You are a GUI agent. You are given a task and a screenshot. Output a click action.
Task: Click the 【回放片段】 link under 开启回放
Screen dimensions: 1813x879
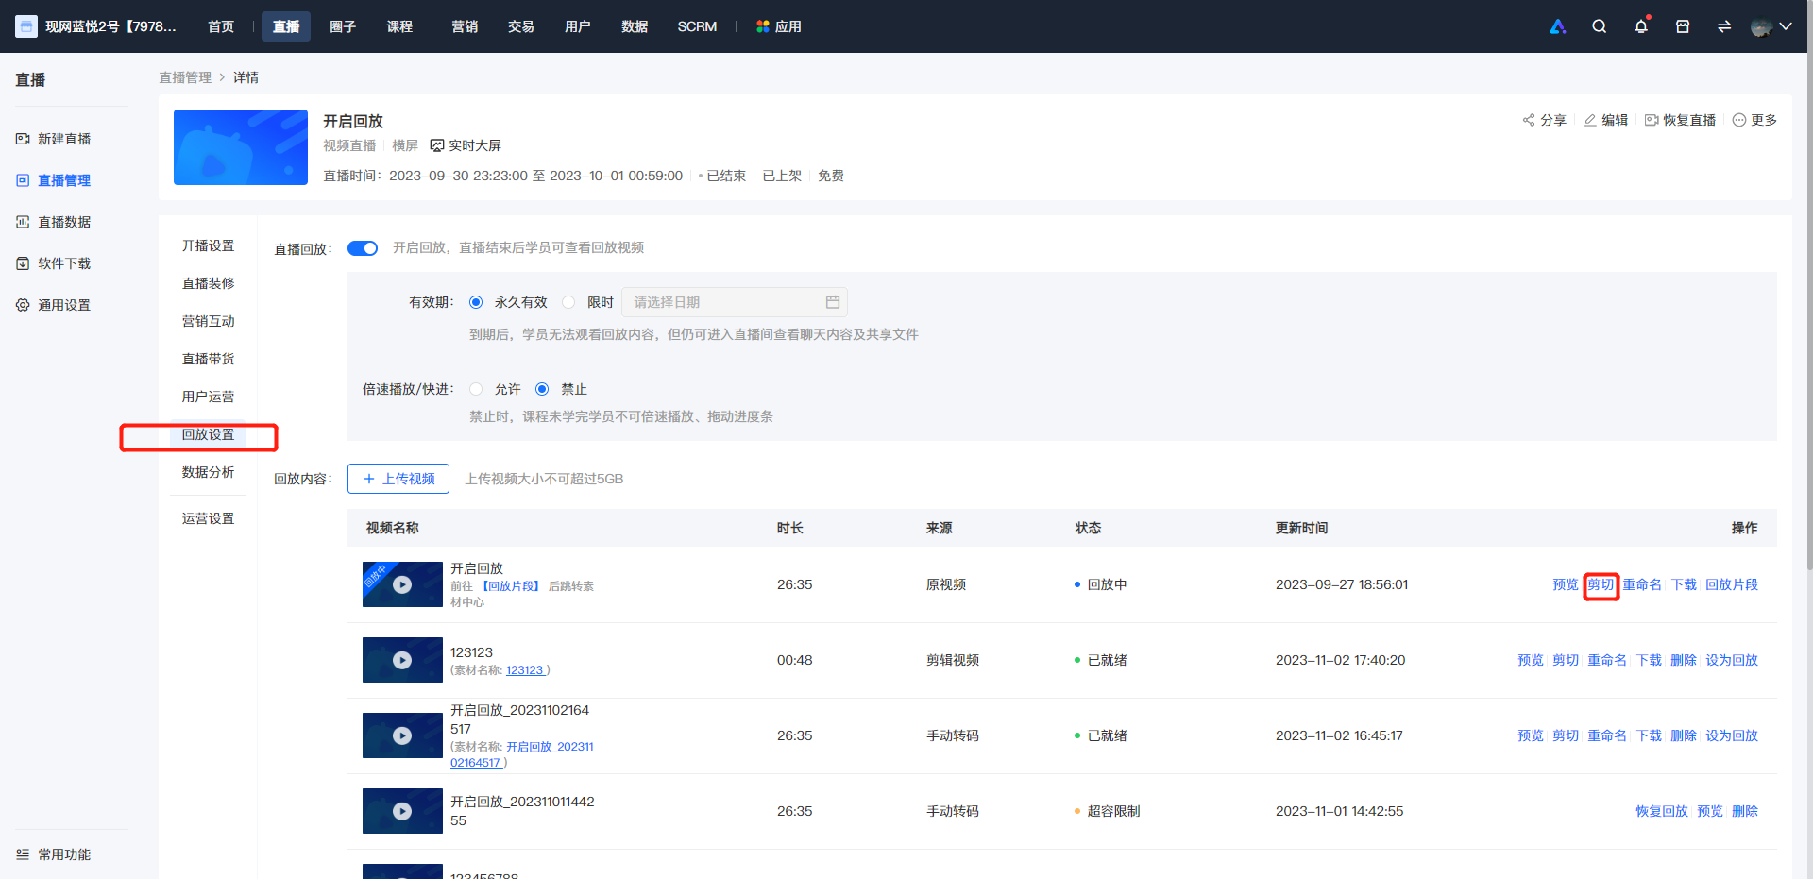511,586
